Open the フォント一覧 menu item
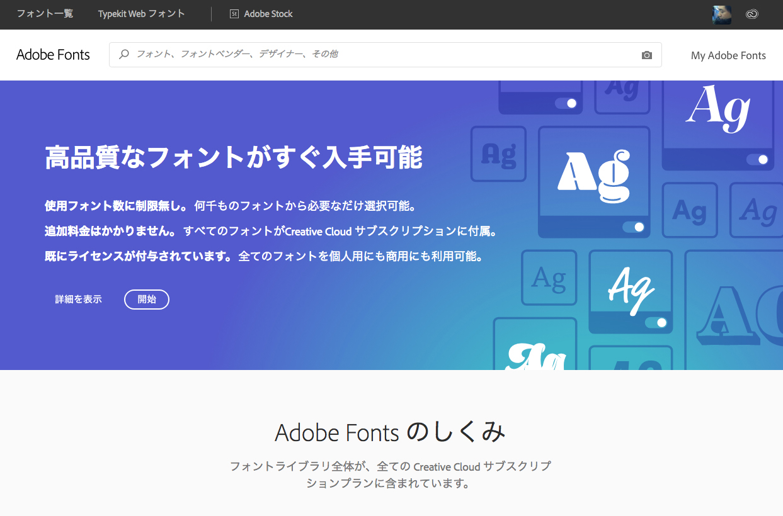Image resolution: width=783 pixels, height=516 pixels. point(45,14)
